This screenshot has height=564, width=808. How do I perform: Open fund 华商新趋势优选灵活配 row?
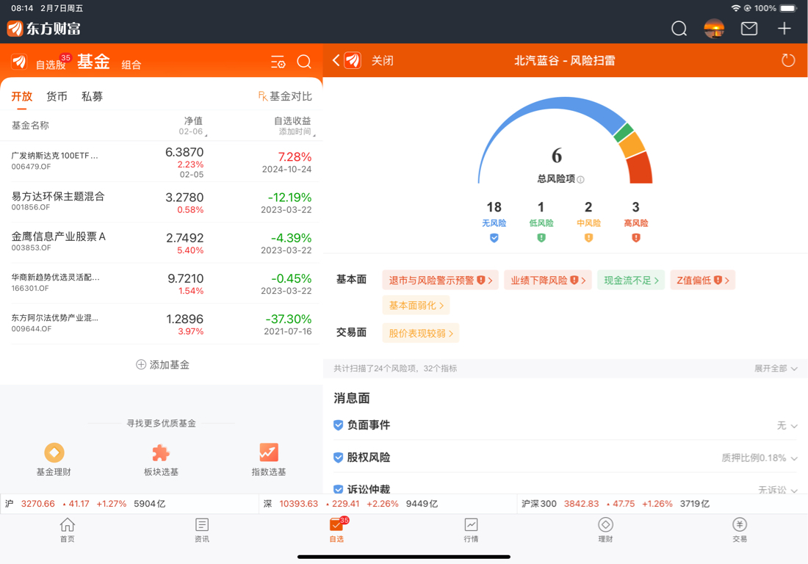[x=162, y=283]
